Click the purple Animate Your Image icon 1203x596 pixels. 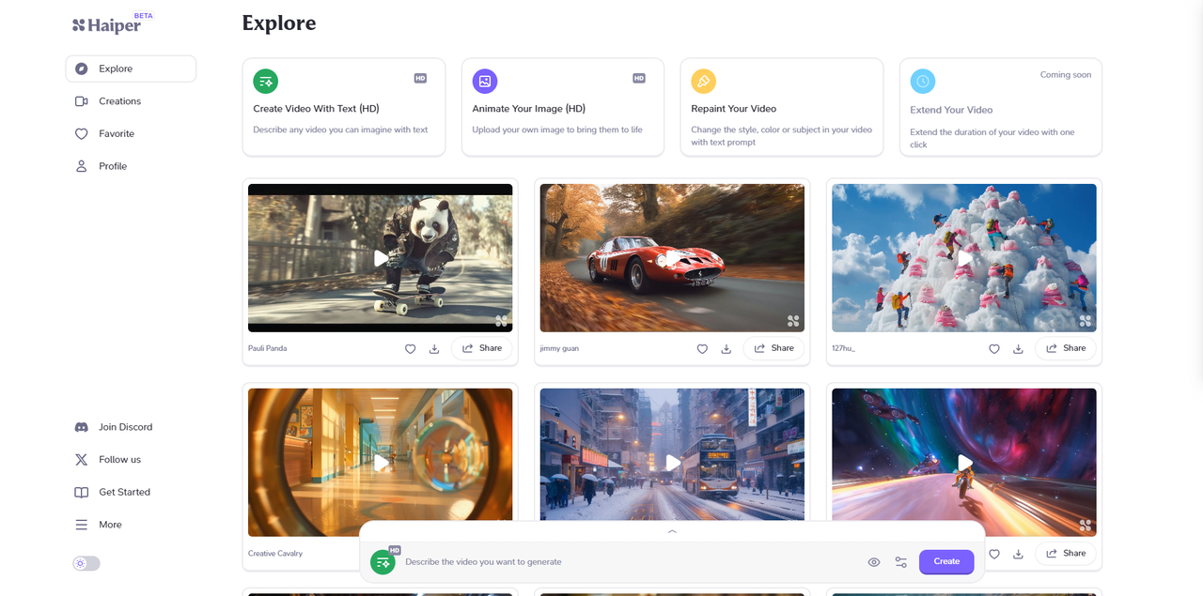[484, 82]
